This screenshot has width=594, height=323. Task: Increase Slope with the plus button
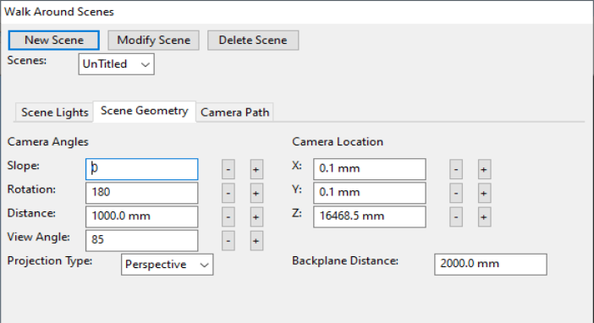click(x=256, y=169)
